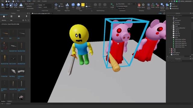This screenshot has width=193, height=108.
Task: Switch to the MODEL ribbon tab
Action: (29, 1)
